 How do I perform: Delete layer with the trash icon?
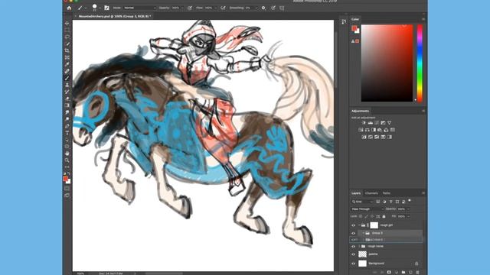pyautogui.click(x=417, y=272)
